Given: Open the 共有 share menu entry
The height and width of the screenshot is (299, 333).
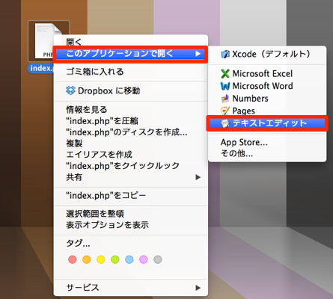Looking at the screenshot, I should click(x=131, y=177).
